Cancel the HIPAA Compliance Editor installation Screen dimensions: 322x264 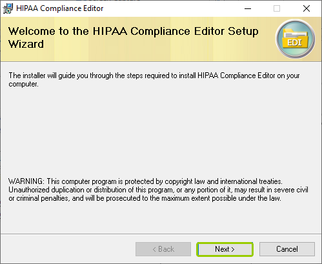tap(287, 249)
